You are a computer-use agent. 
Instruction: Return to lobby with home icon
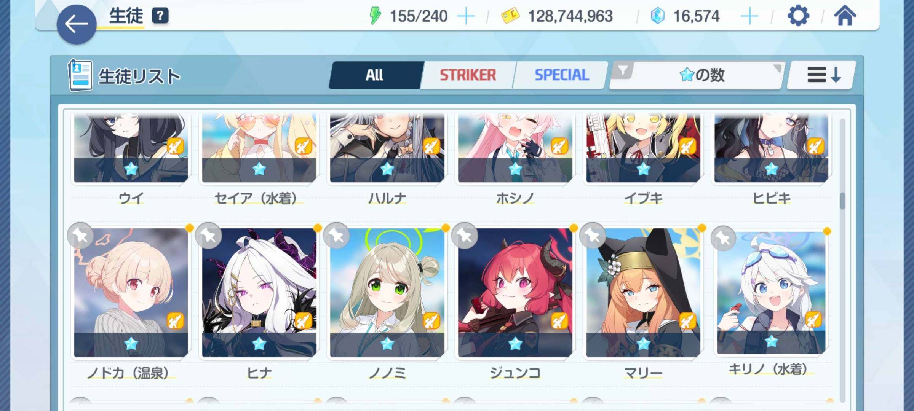pos(845,16)
